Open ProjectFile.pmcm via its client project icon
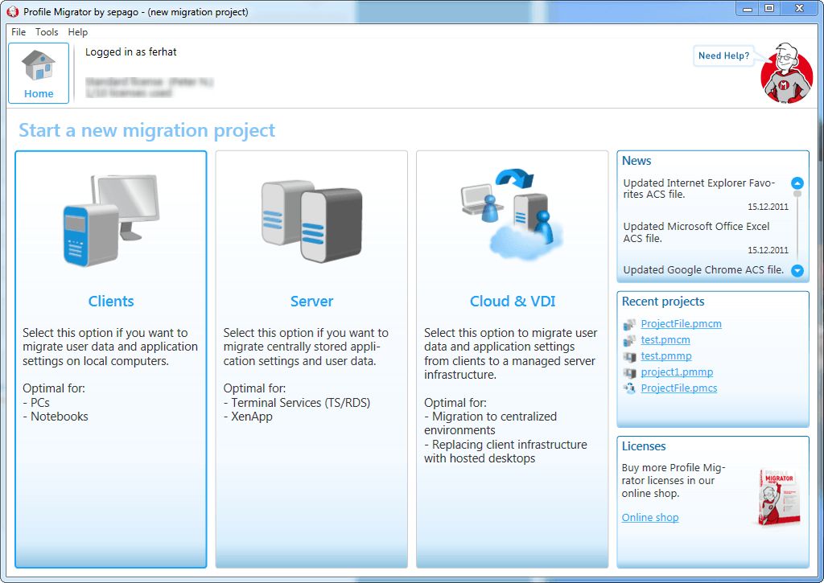This screenshot has height=583, width=824. coord(630,324)
